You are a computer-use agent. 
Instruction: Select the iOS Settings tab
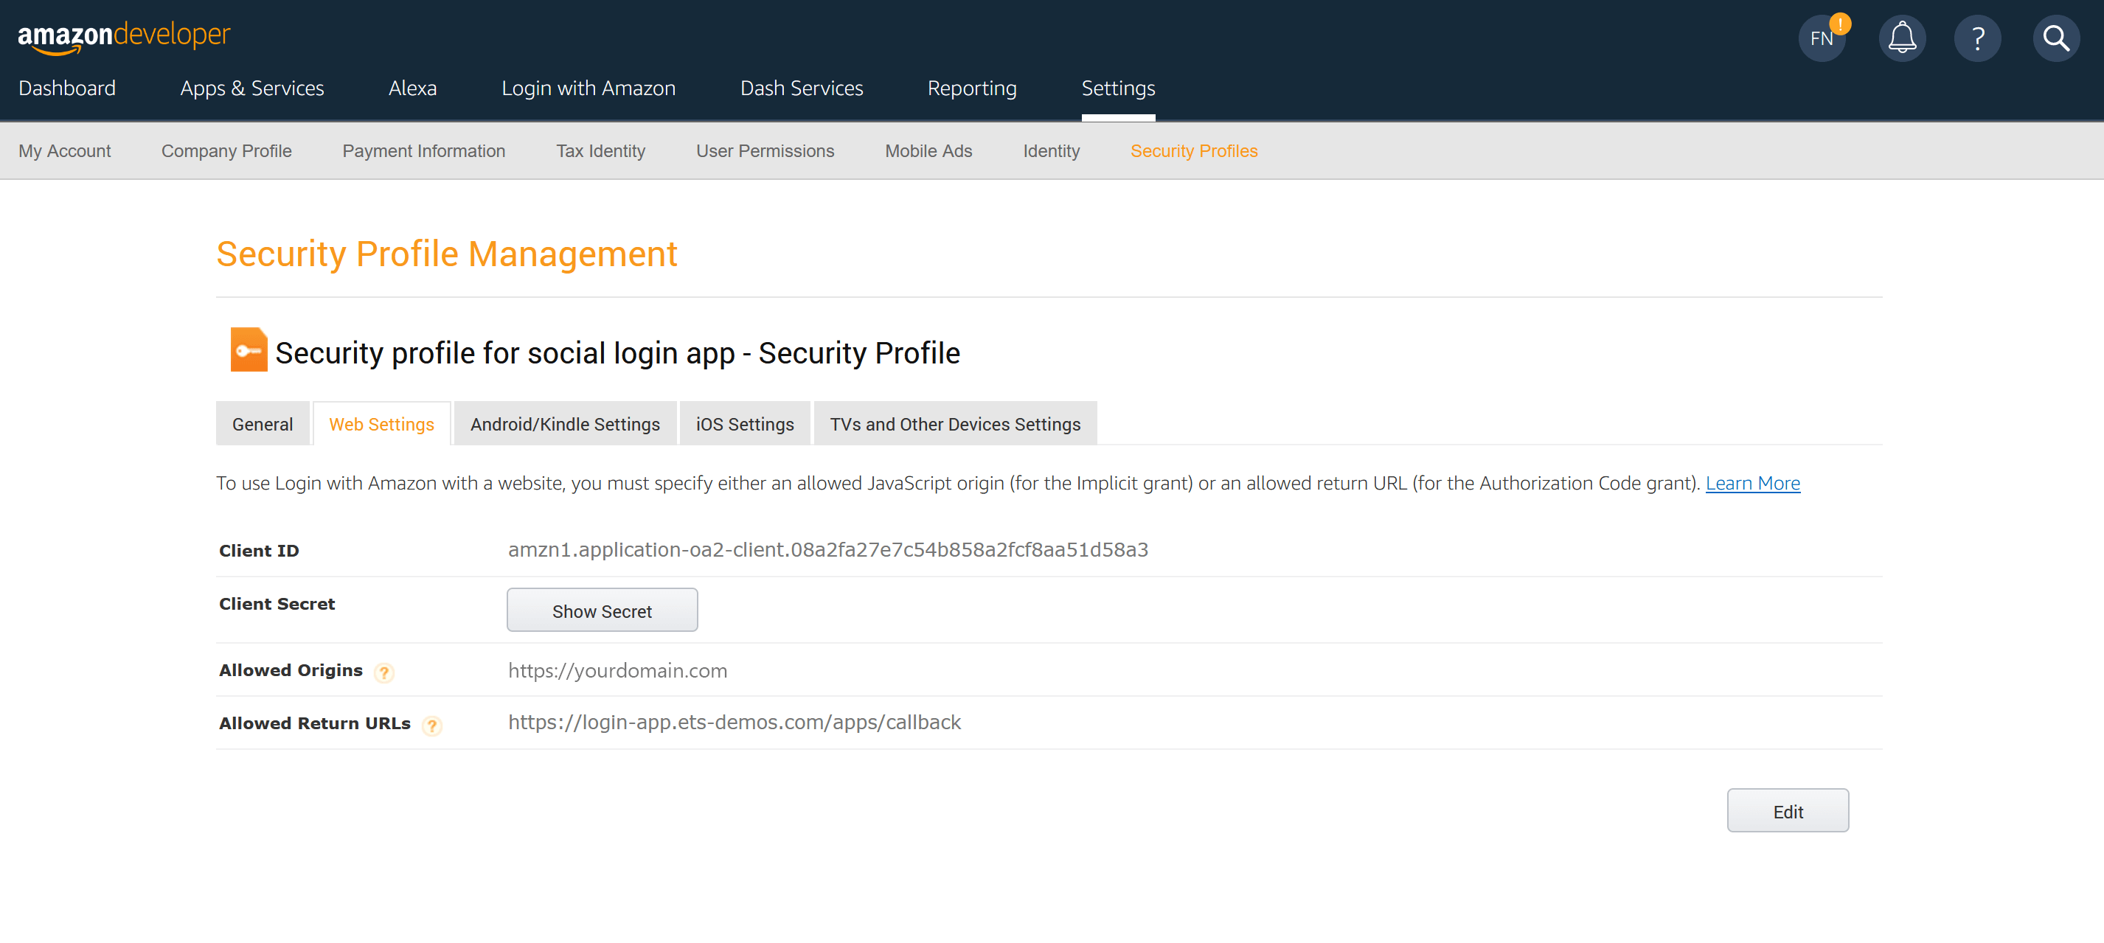coord(744,424)
